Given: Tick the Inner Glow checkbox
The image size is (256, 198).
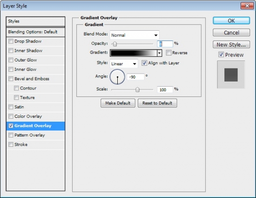Looking at the screenshot, I should tap(11, 69).
